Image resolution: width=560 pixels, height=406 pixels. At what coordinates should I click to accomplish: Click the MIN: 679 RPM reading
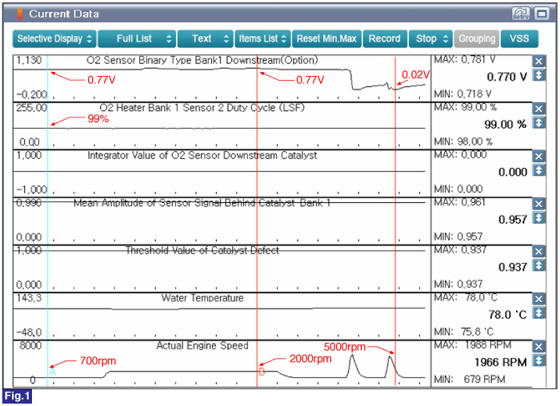click(x=470, y=379)
